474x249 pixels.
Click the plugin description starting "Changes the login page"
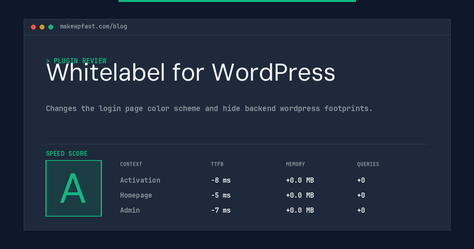tap(209, 108)
